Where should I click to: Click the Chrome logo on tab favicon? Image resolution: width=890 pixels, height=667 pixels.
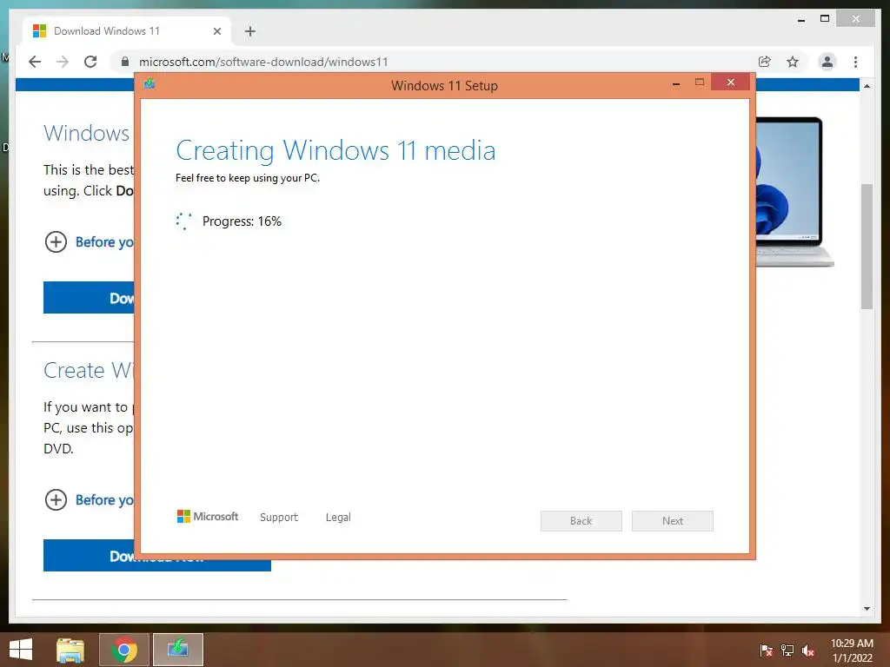pos(39,30)
